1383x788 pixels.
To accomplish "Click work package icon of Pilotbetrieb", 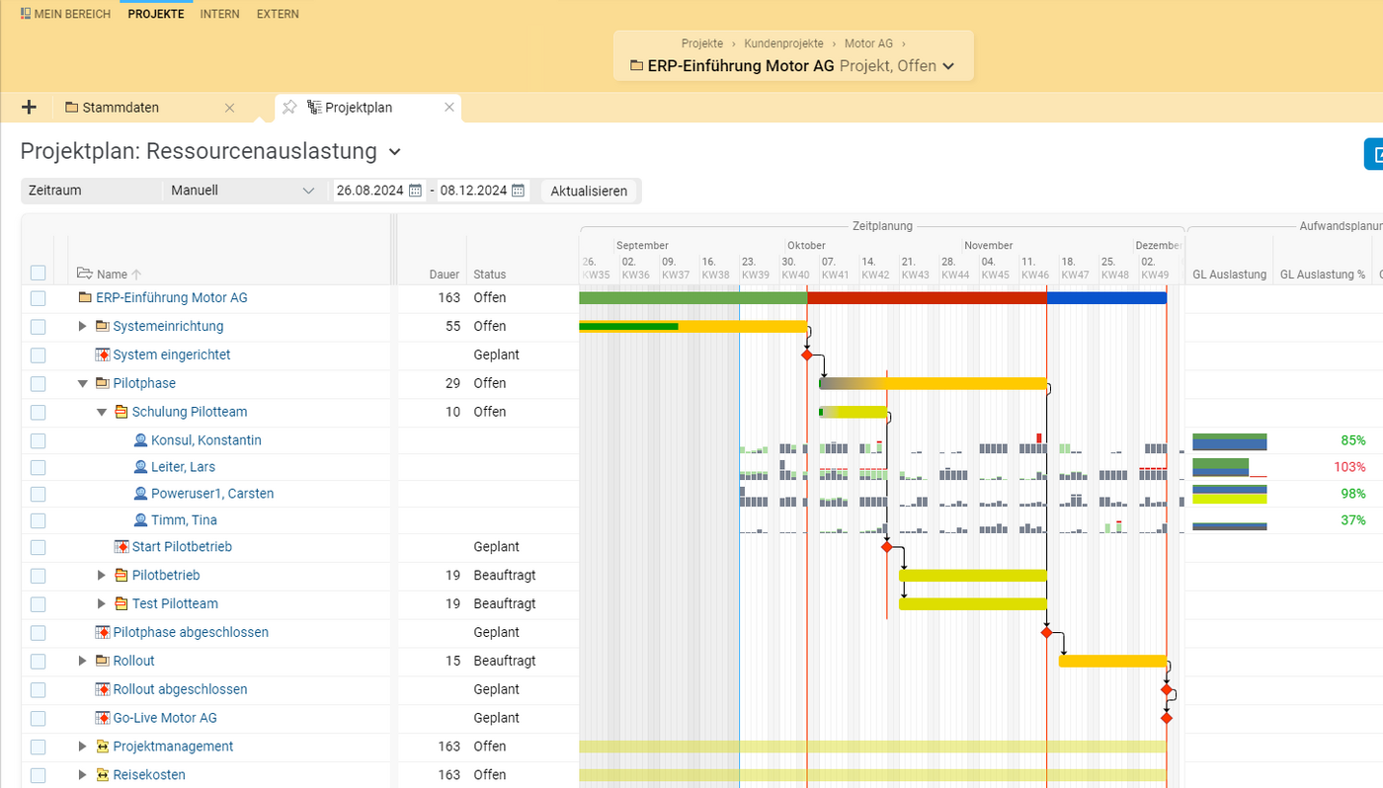I will click(122, 575).
